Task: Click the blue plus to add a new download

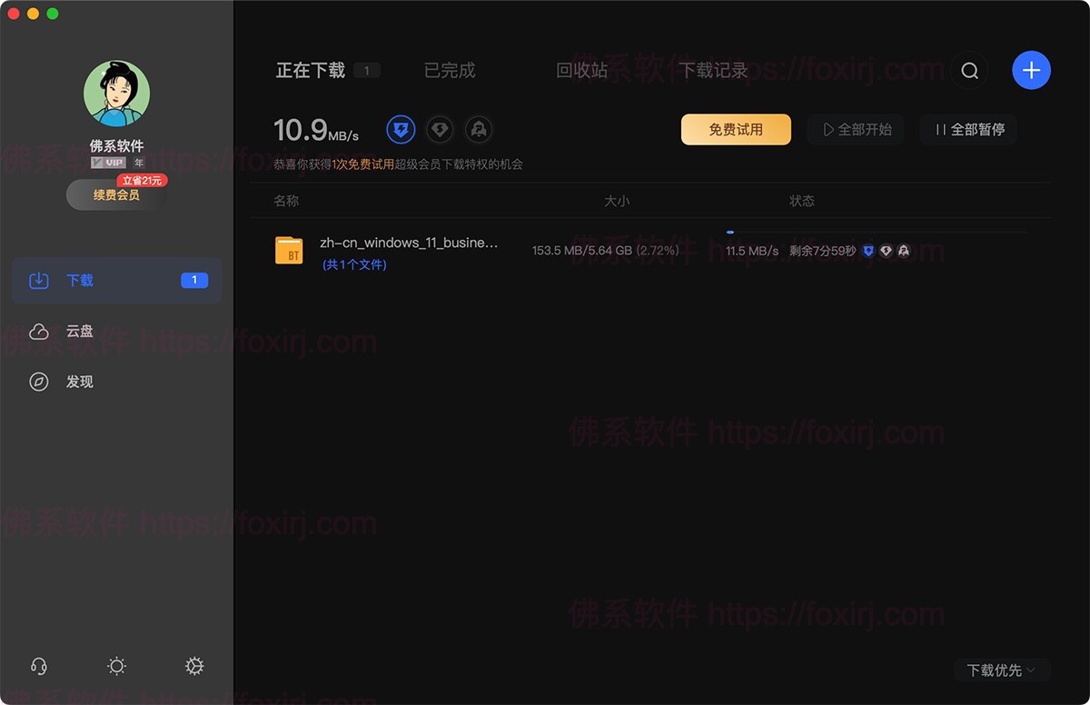Action: click(x=1031, y=70)
